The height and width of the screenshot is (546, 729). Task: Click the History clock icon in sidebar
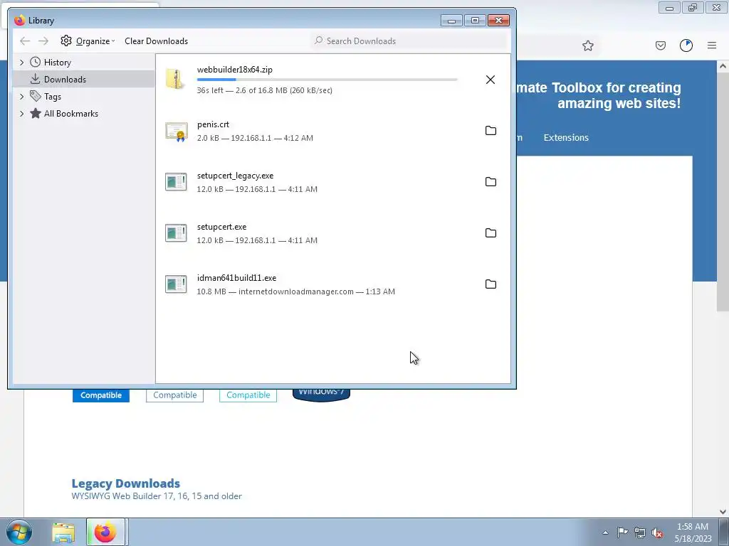(x=36, y=62)
